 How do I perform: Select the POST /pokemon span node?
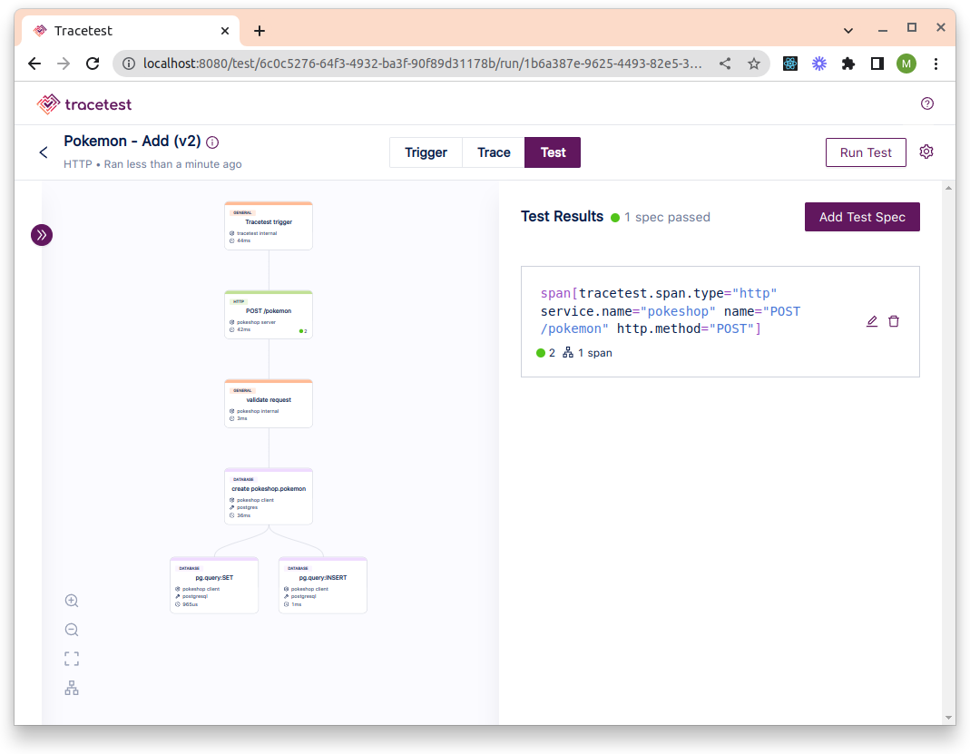coord(269,315)
